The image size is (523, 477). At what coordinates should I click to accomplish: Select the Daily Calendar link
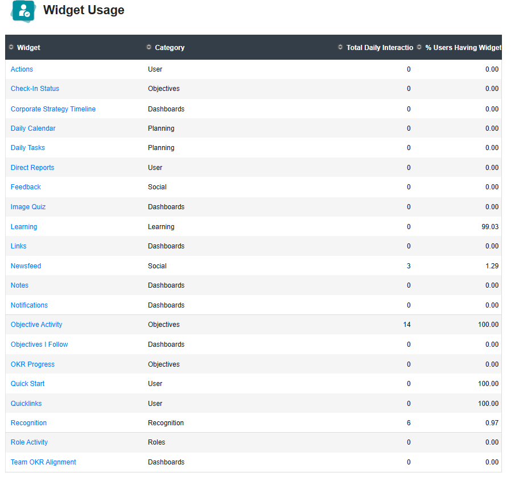(33, 128)
